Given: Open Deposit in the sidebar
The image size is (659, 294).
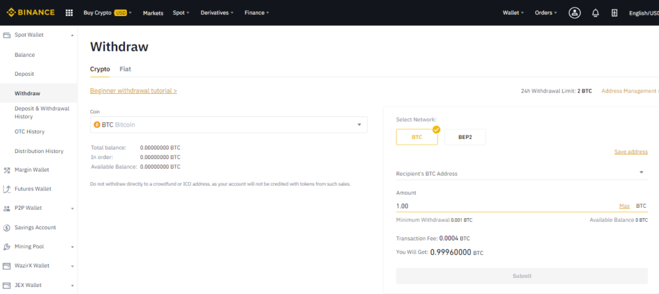Looking at the screenshot, I should (x=24, y=74).
